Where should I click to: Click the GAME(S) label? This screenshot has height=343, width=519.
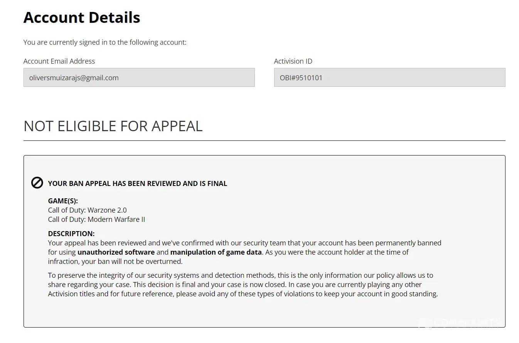click(63, 201)
